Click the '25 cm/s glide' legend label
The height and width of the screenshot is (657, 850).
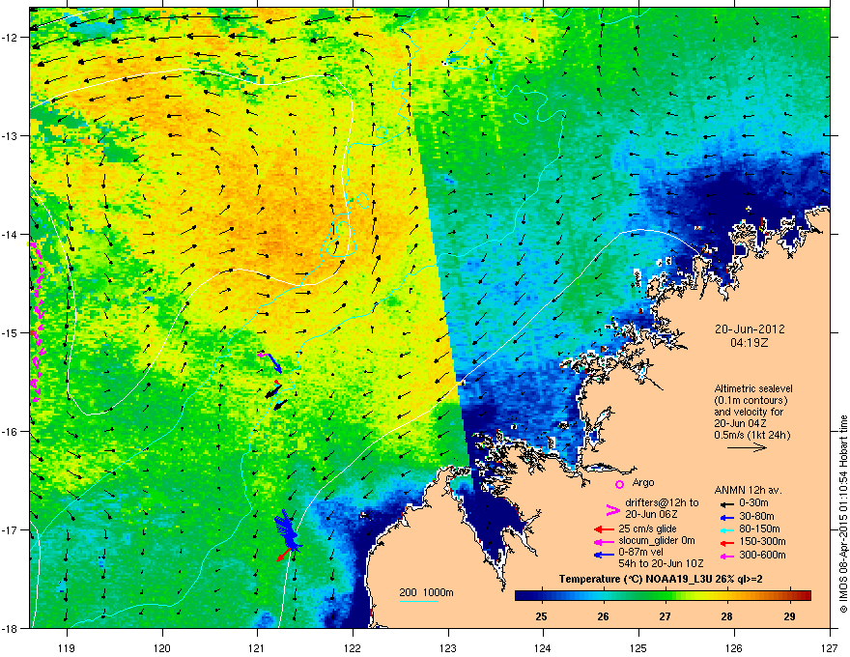click(x=647, y=528)
